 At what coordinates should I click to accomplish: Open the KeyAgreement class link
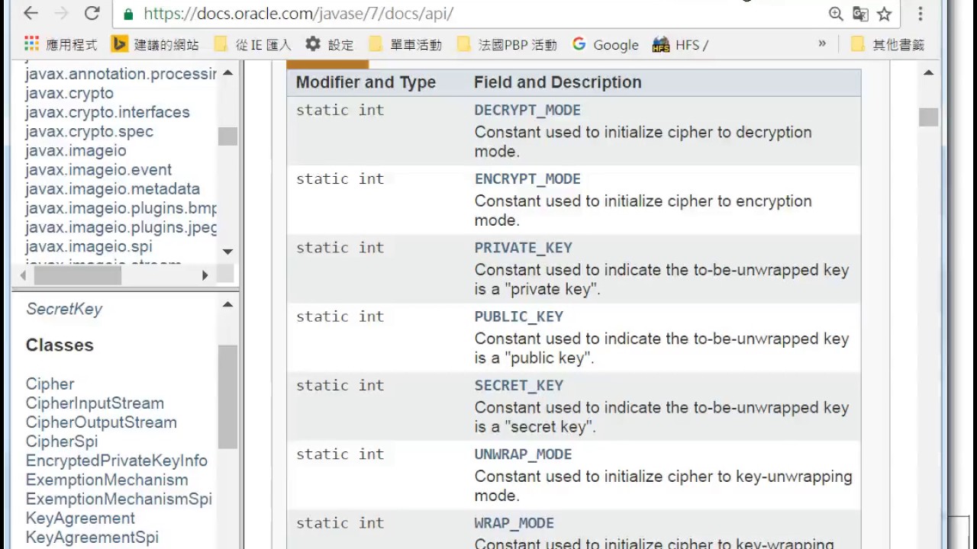80,518
